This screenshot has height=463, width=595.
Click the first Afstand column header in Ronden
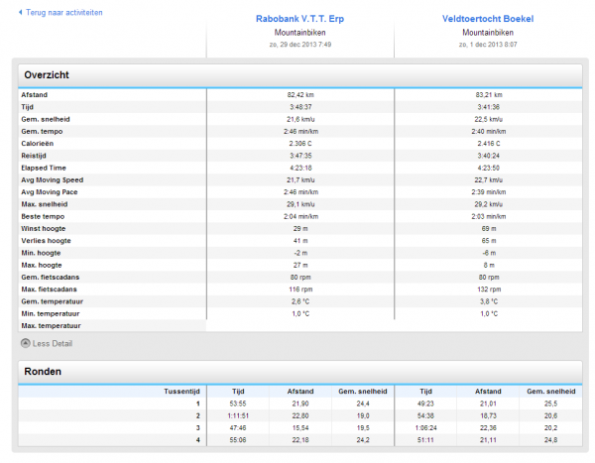[299, 392]
